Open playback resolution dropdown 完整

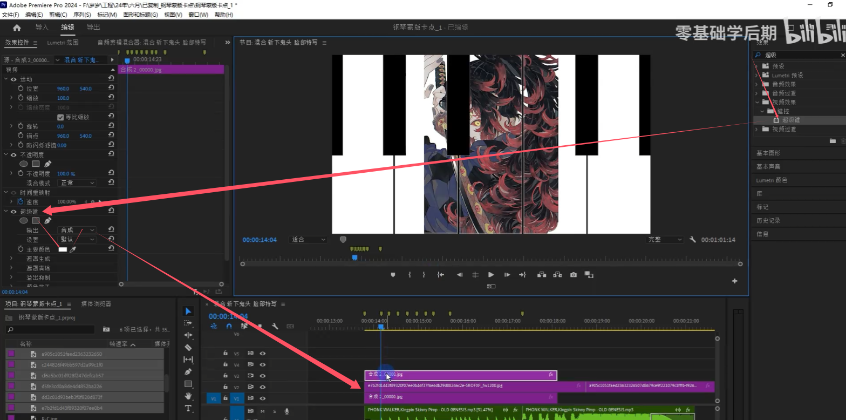click(x=665, y=240)
